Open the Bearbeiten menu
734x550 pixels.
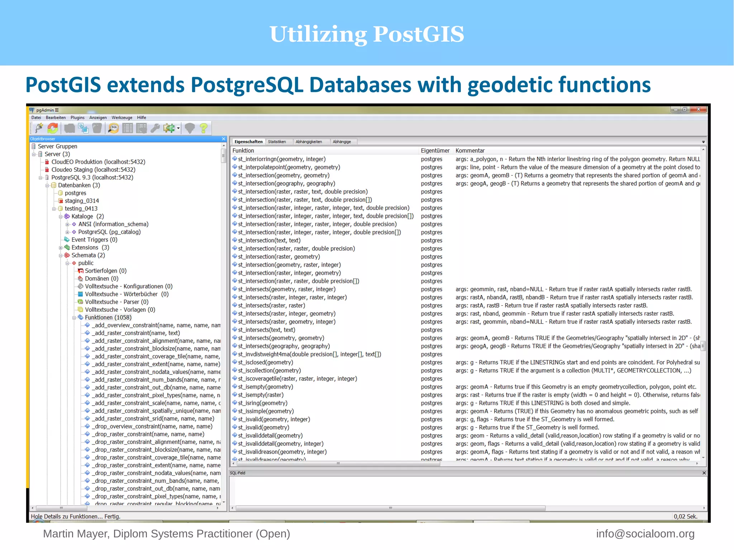pyautogui.click(x=56, y=118)
